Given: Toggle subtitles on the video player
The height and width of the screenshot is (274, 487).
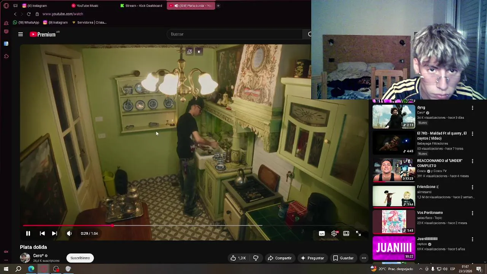Looking at the screenshot, I should point(322,234).
